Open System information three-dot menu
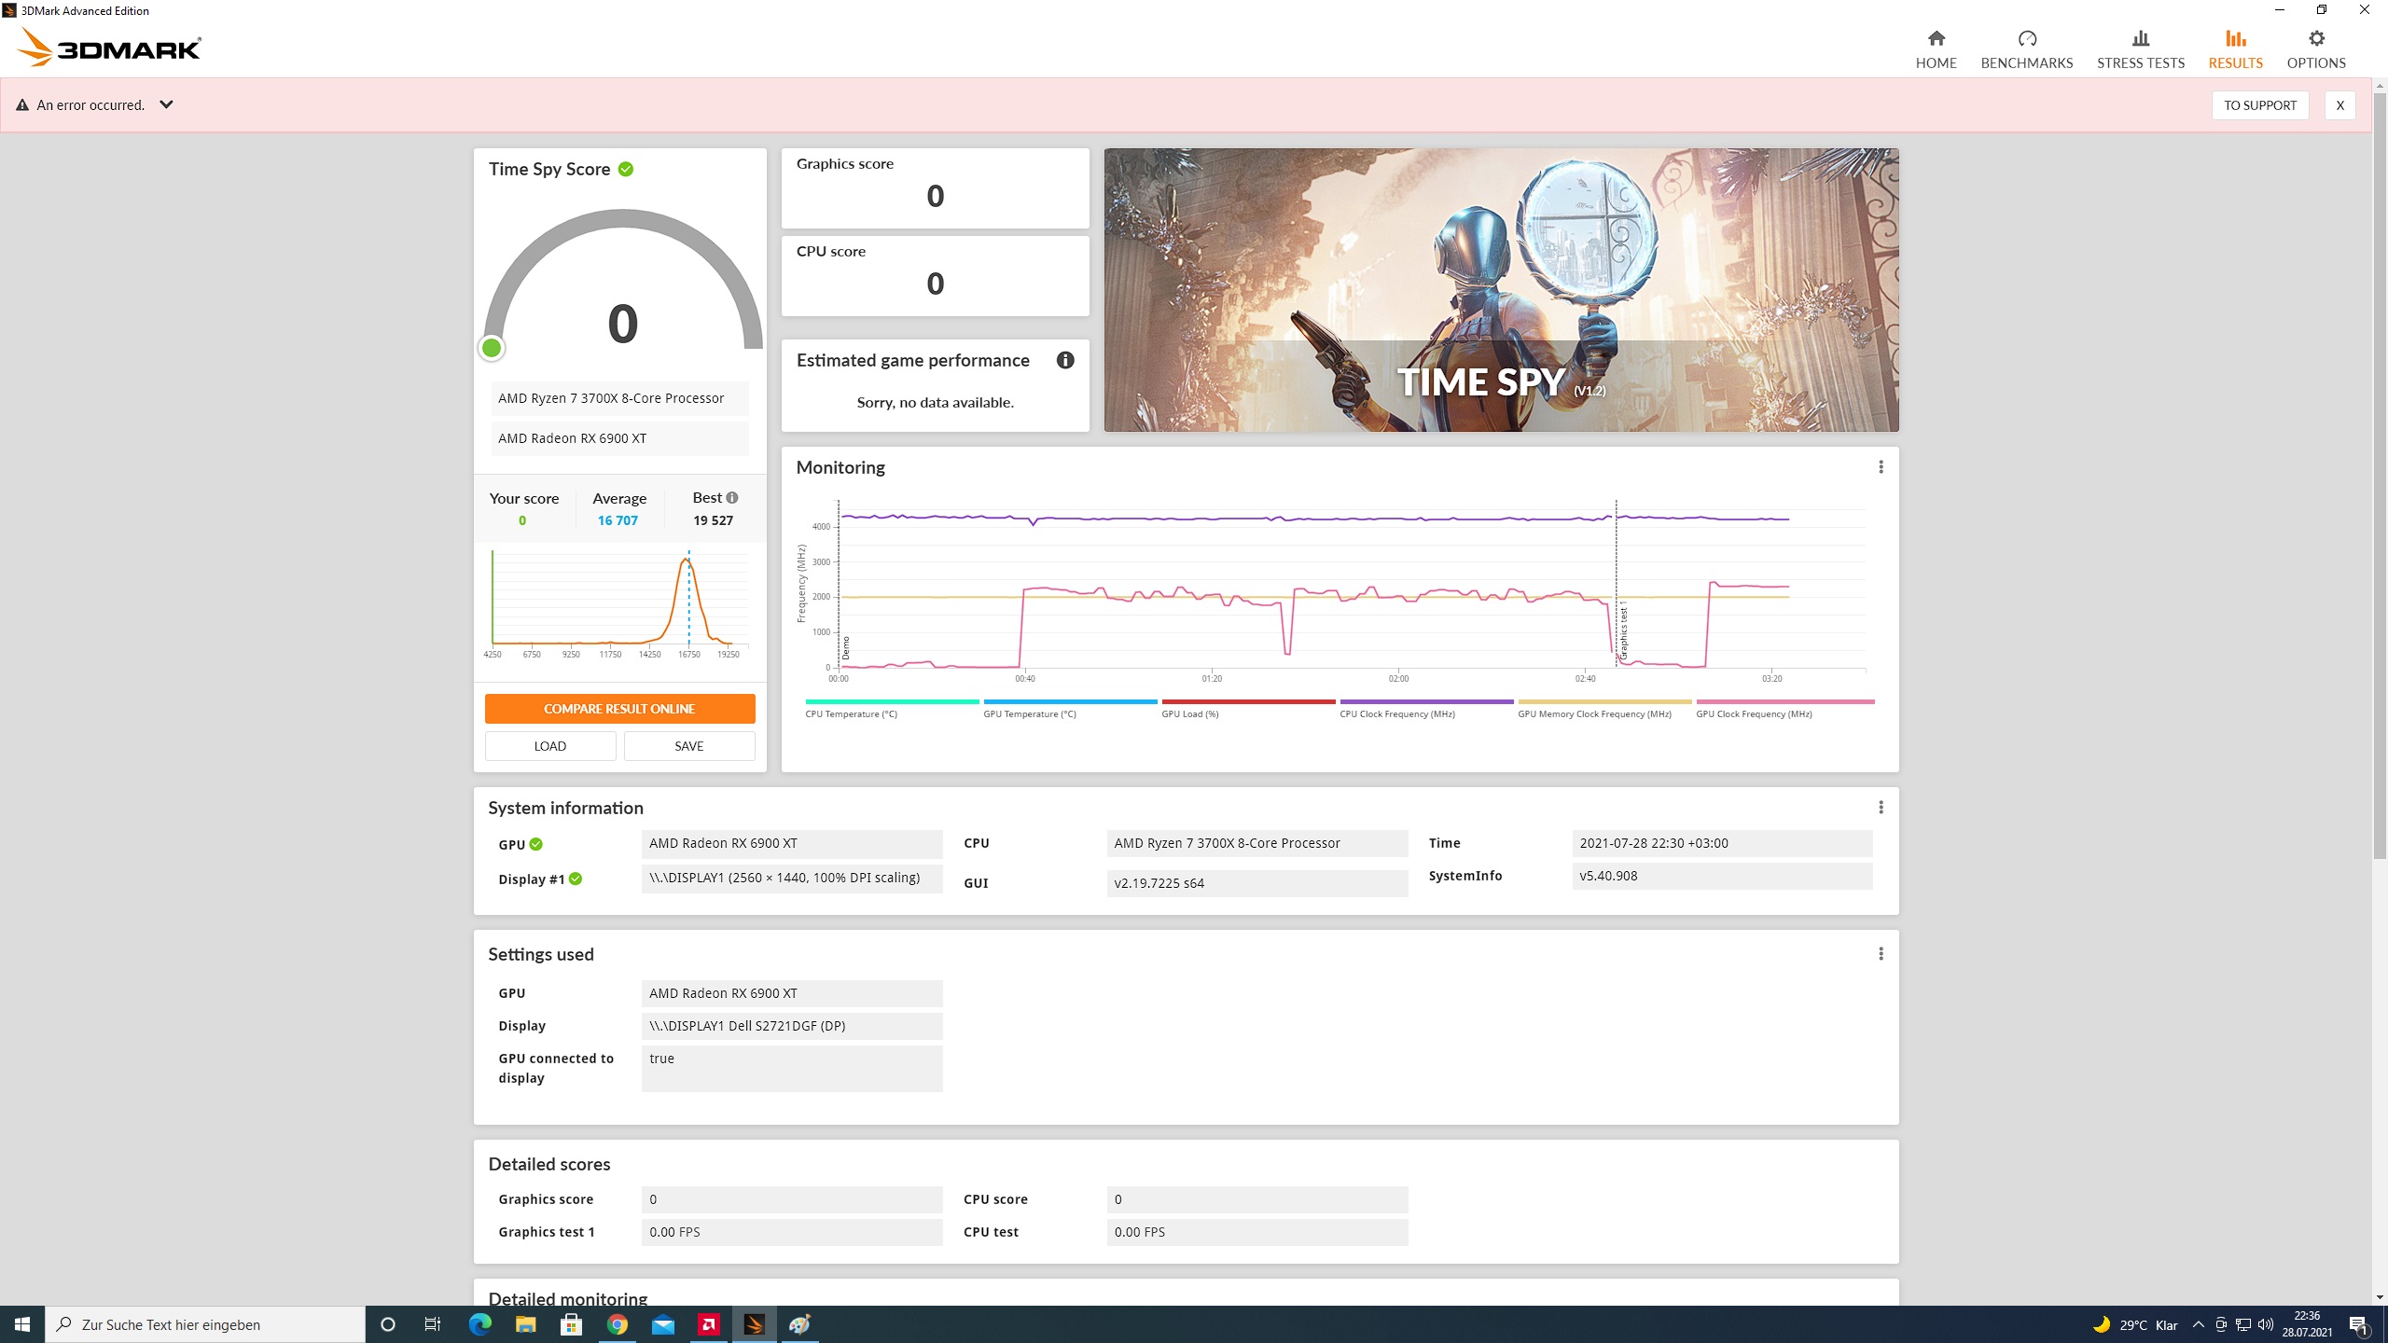The height and width of the screenshot is (1343, 2388). [x=1881, y=808]
